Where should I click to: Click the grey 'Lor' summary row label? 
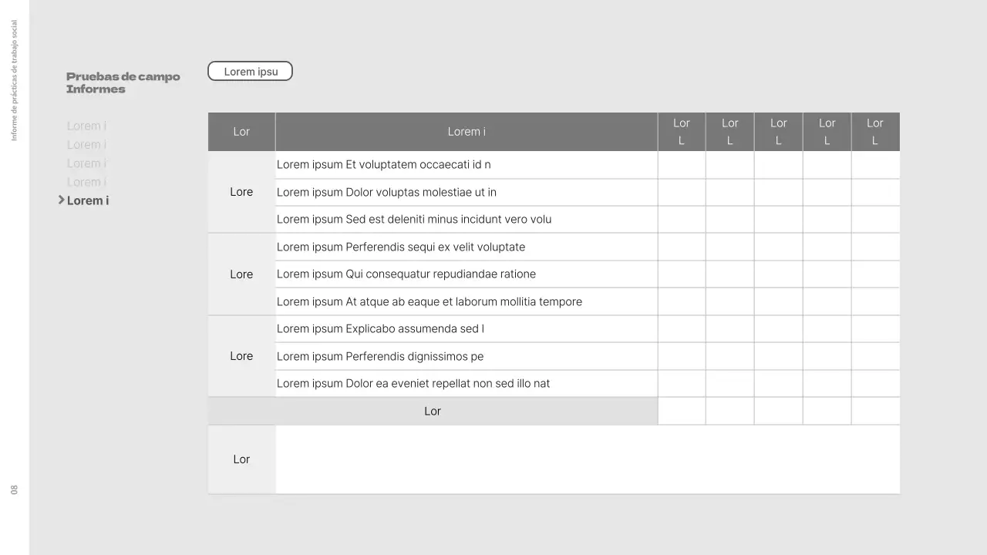(x=433, y=412)
